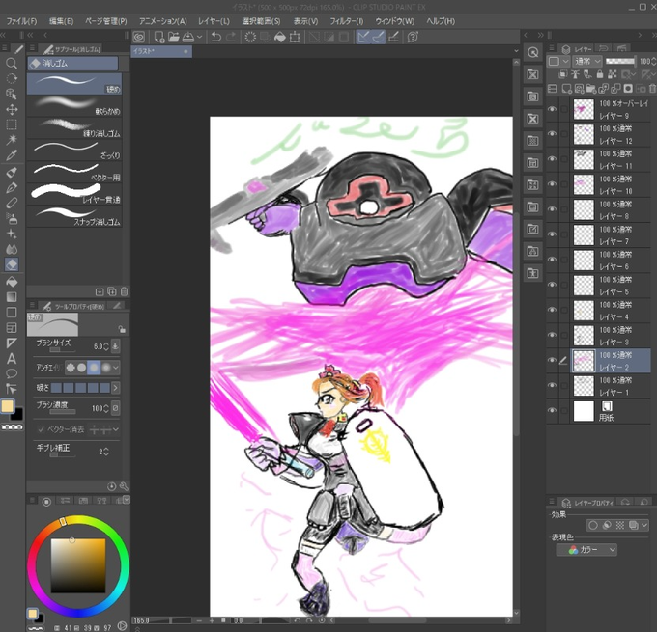Hide layer レイヤー 12

[x=553, y=134]
